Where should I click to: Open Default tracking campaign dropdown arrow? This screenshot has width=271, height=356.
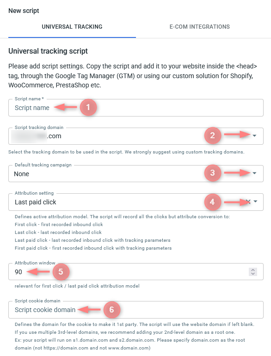(x=254, y=173)
